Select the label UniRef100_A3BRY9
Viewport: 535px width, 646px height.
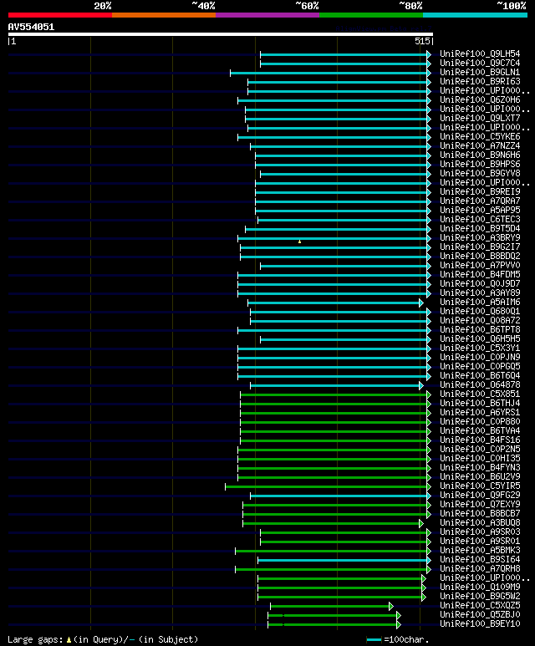[480, 237]
